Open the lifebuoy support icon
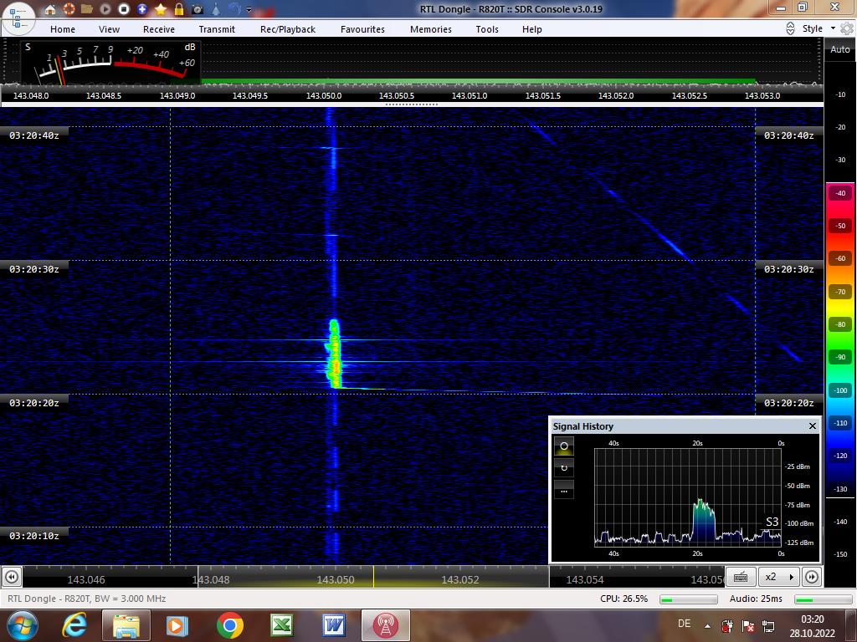 click(69, 9)
